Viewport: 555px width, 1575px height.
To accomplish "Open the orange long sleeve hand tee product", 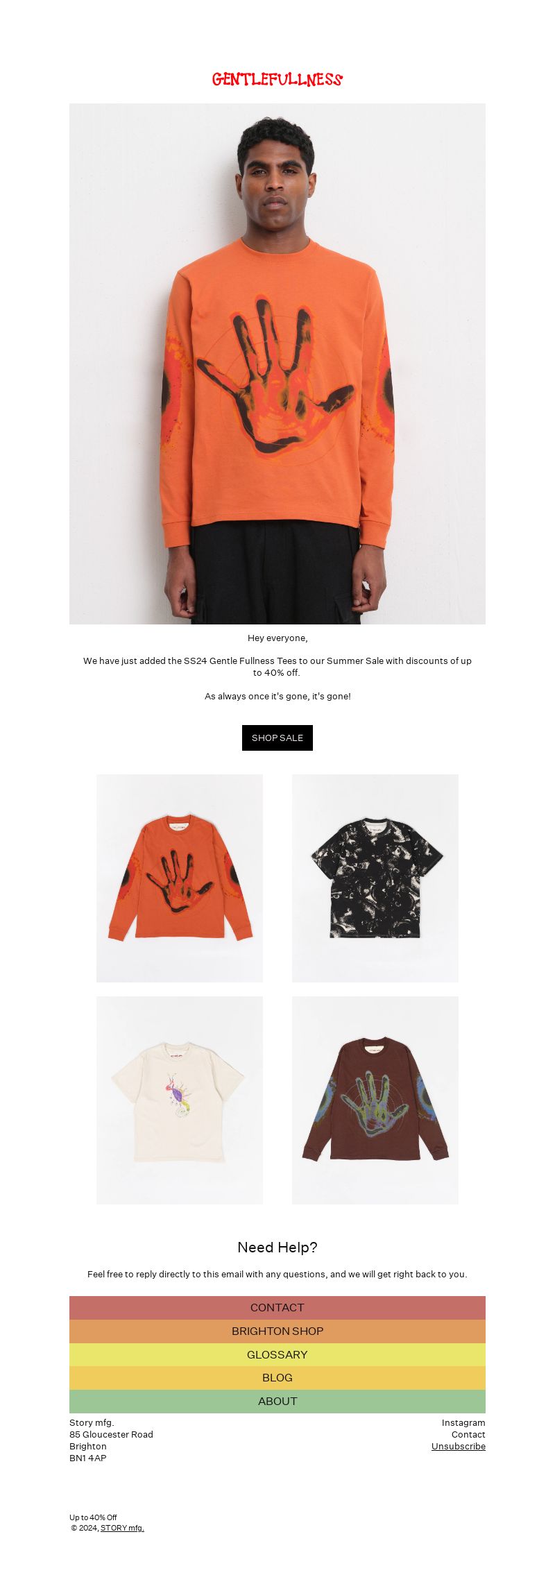I will pos(180,878).
